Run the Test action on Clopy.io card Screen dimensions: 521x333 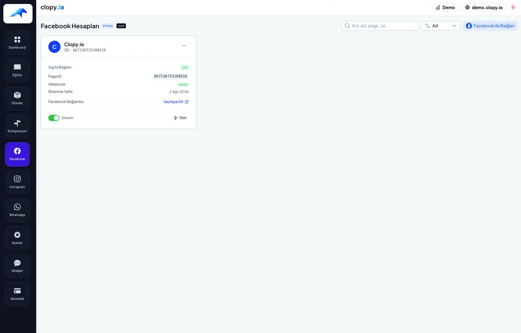point(180,118)
